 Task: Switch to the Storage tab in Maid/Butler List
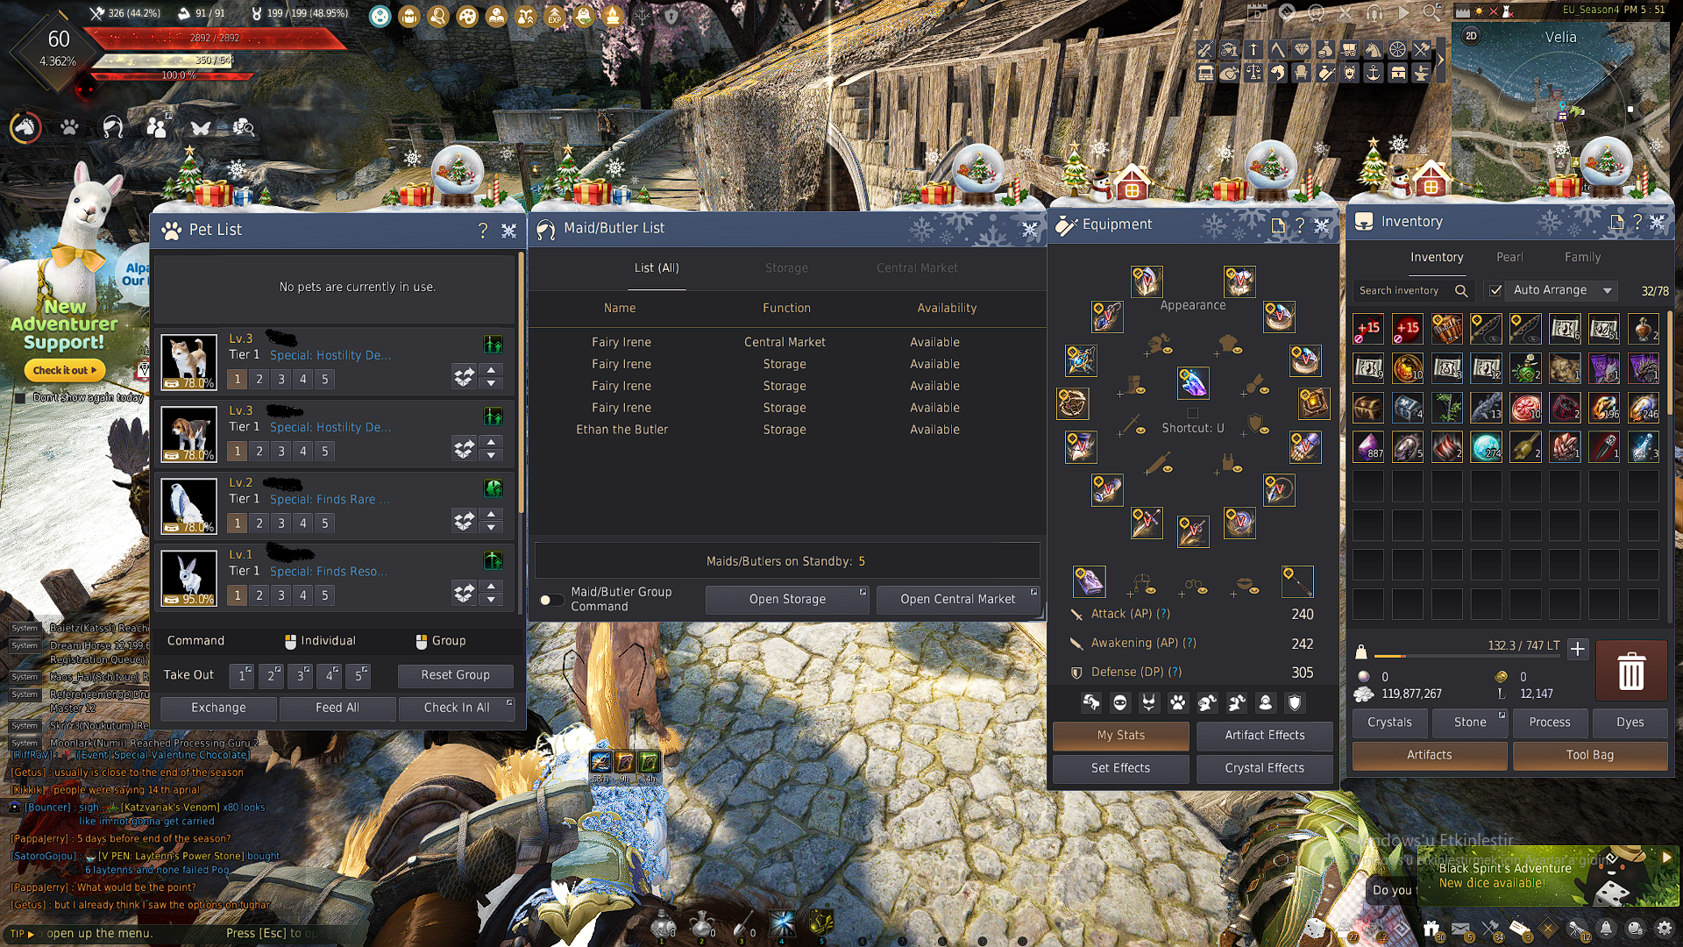click(x=786, y=268)
